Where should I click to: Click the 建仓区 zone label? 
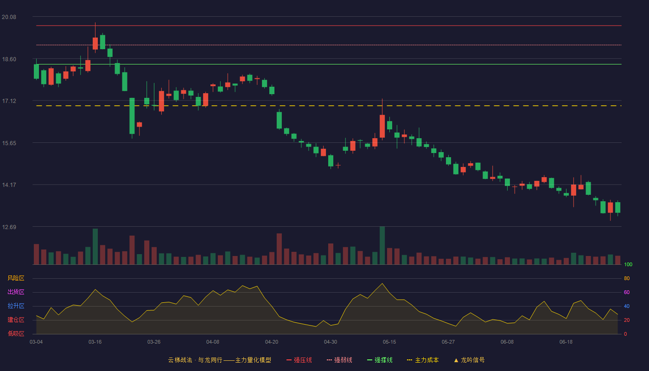coord(16,320)
